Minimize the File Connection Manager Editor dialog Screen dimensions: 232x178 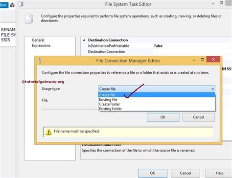(194, 60)
